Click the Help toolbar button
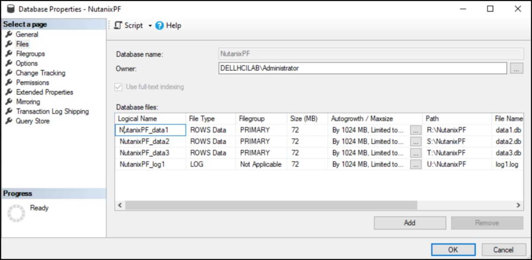Viewport: 532px width, 260px height. tap(168, 25)
